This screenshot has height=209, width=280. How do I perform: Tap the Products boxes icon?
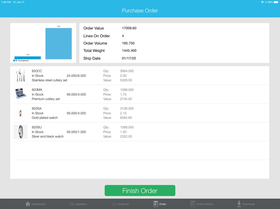114,204
